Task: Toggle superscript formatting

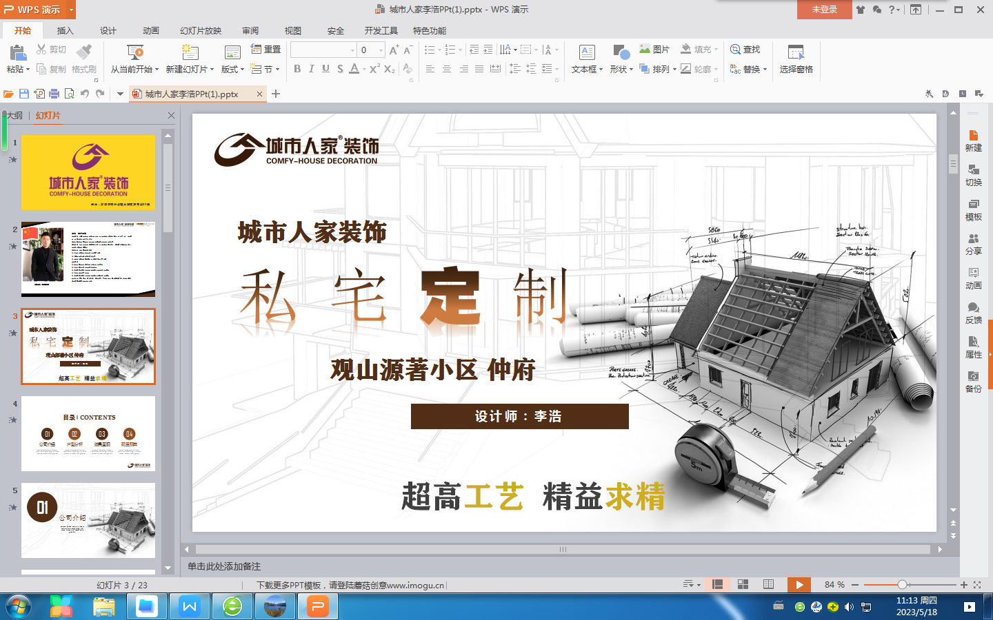Action: click(374, 69)
